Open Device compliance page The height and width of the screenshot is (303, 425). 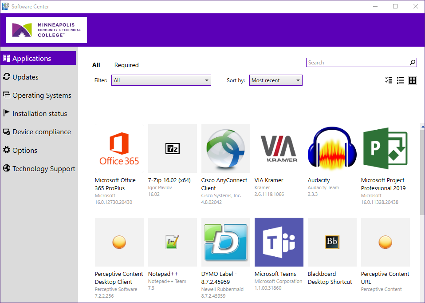coord(38,132)
